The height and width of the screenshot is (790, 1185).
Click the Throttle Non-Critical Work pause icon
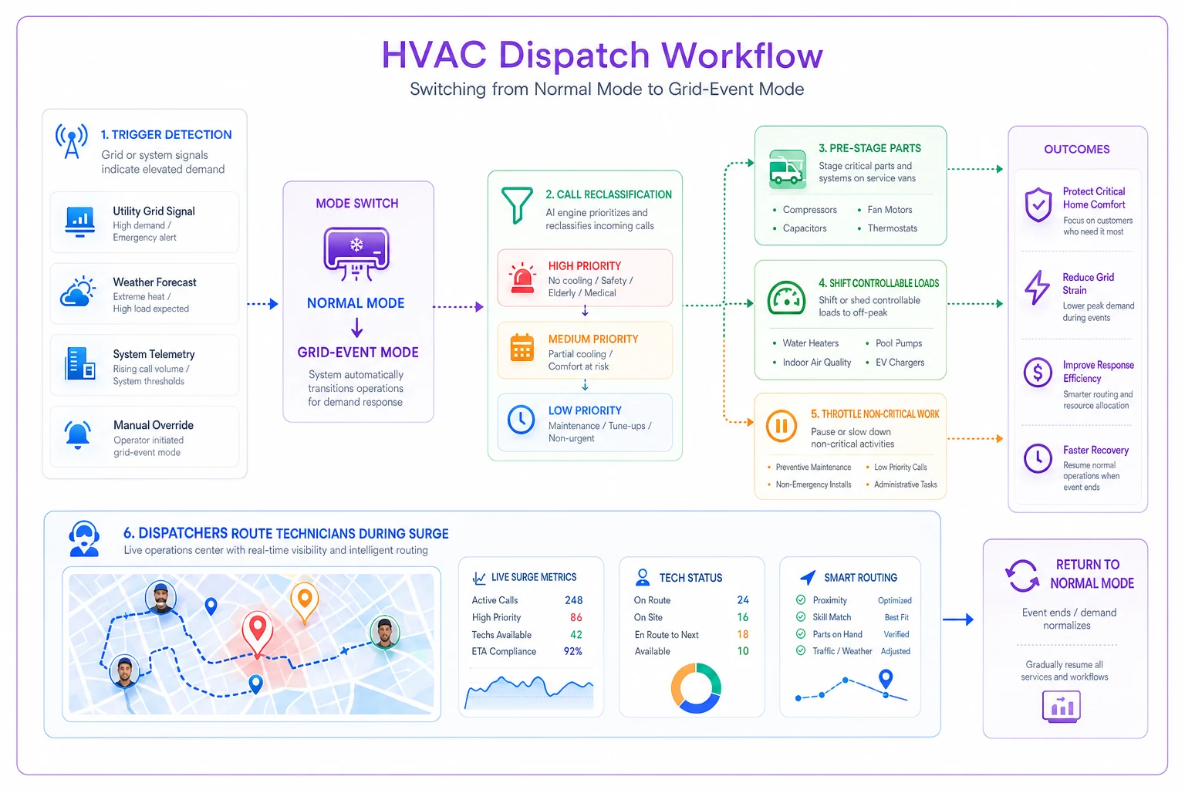point(782,426)
